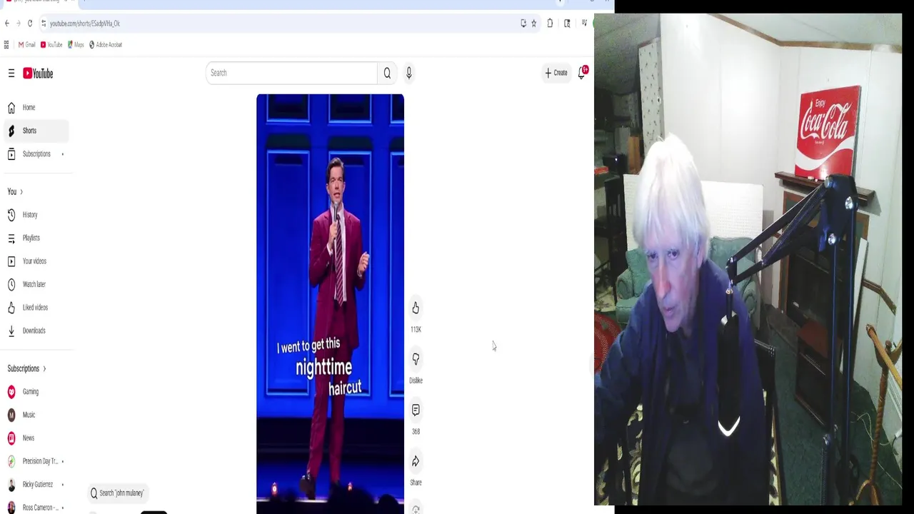Open the side panel icon in toolbar
914x514 pixels.
click(x=567, y=24)
